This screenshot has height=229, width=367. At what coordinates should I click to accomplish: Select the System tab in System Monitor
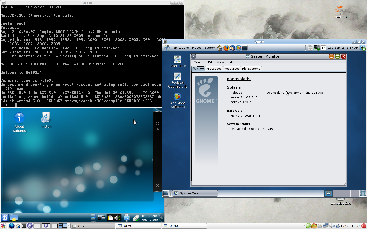coord(198,68)
